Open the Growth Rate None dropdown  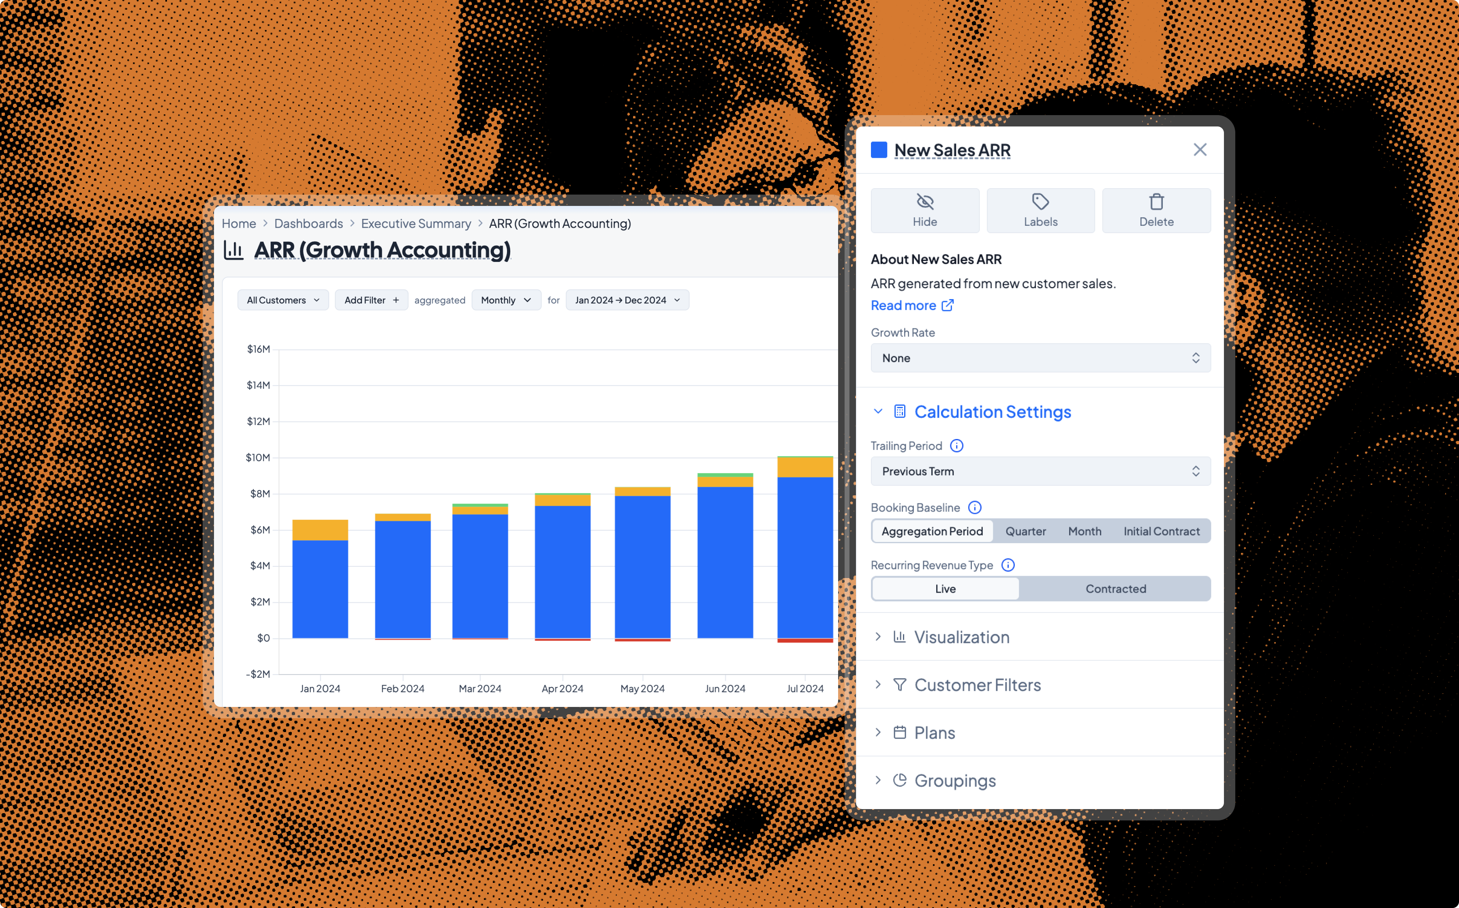click(1040, 358)
